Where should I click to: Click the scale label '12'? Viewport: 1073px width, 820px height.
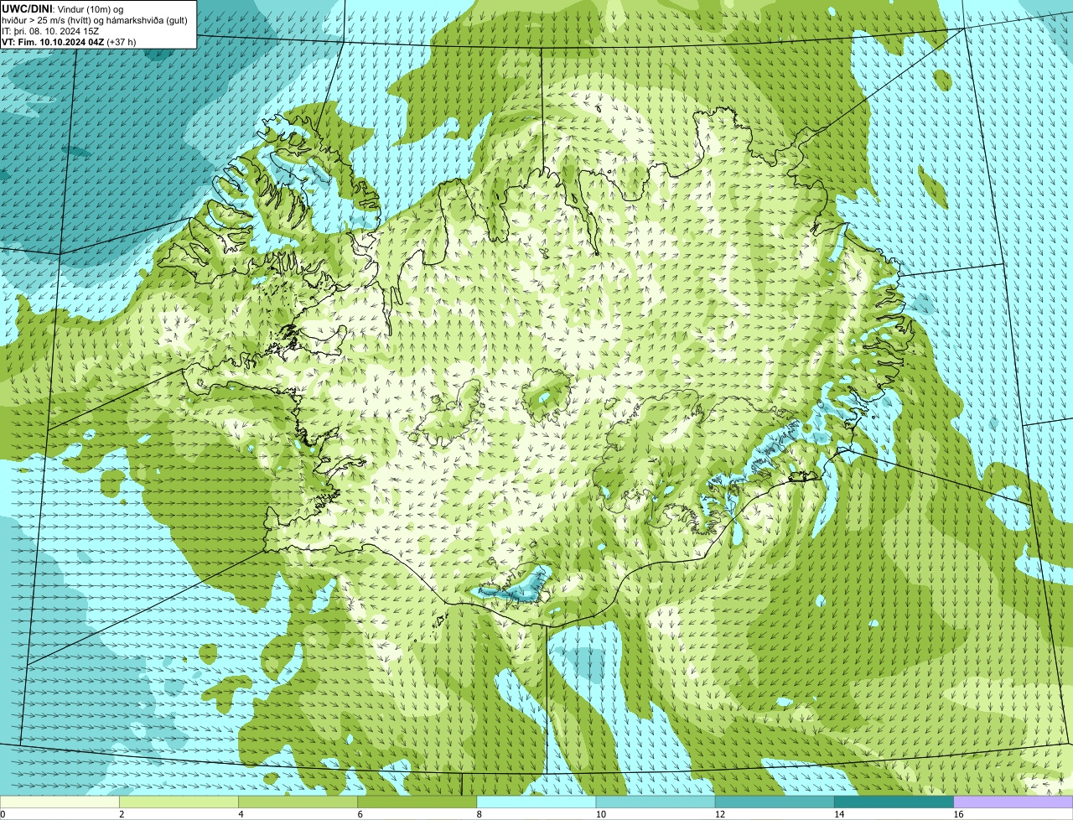[720, 814]
